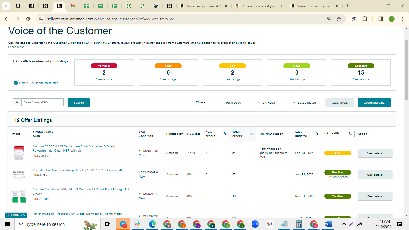See listings under Fair
This screenshot has height=230, width=409.
[232, 79]
